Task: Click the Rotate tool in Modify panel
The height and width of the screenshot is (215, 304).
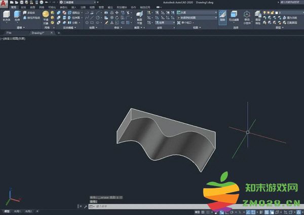Action: pos(117,18)
